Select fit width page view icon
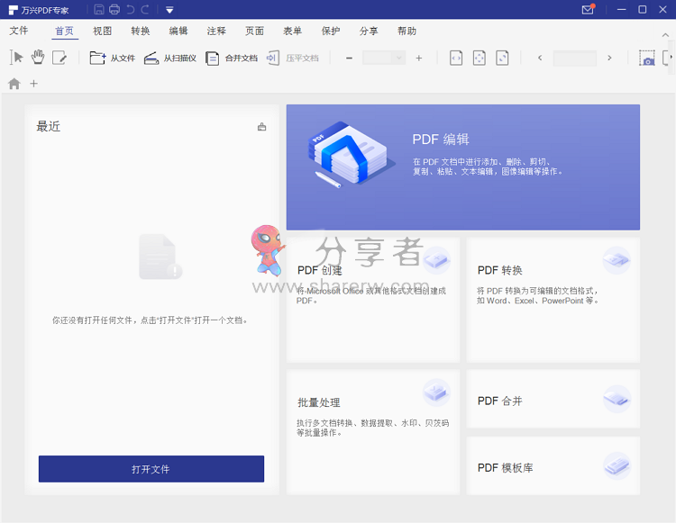 pos(456,58)
